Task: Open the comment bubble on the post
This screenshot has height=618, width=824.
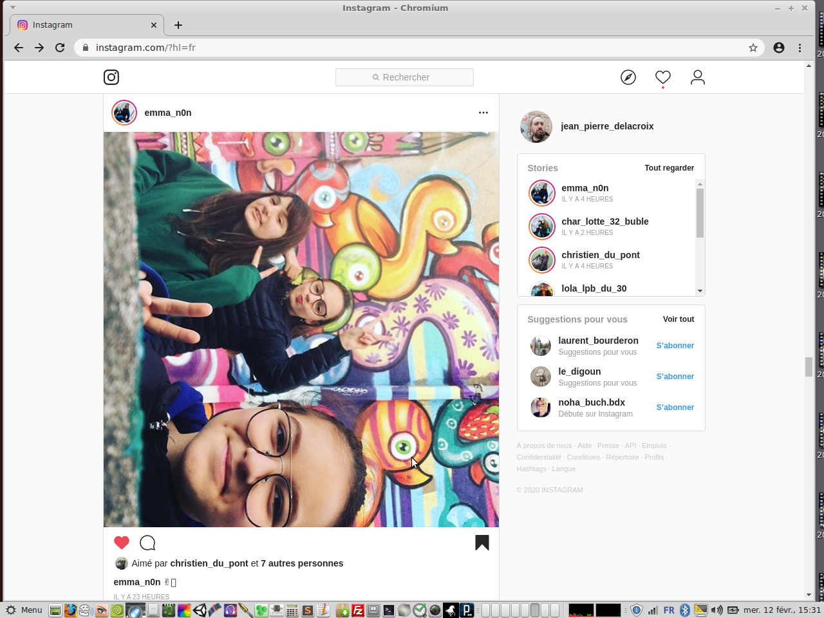Action: click(x=147, y=543)
